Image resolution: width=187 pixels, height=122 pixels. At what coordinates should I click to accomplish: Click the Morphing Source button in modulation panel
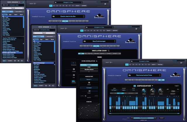89,69
